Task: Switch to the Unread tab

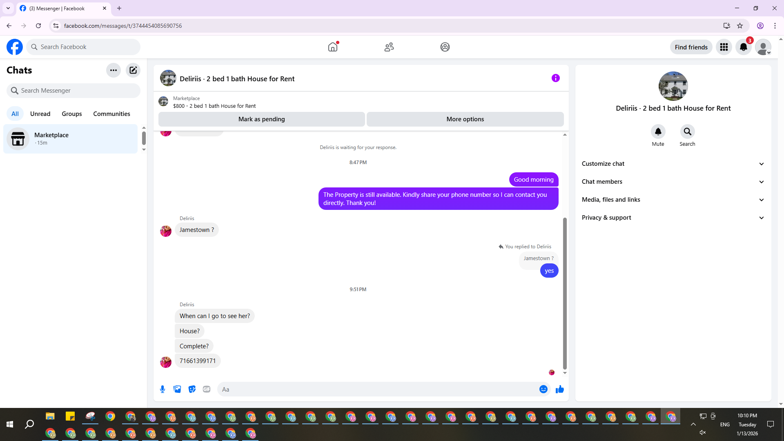Action: point(40,114)
